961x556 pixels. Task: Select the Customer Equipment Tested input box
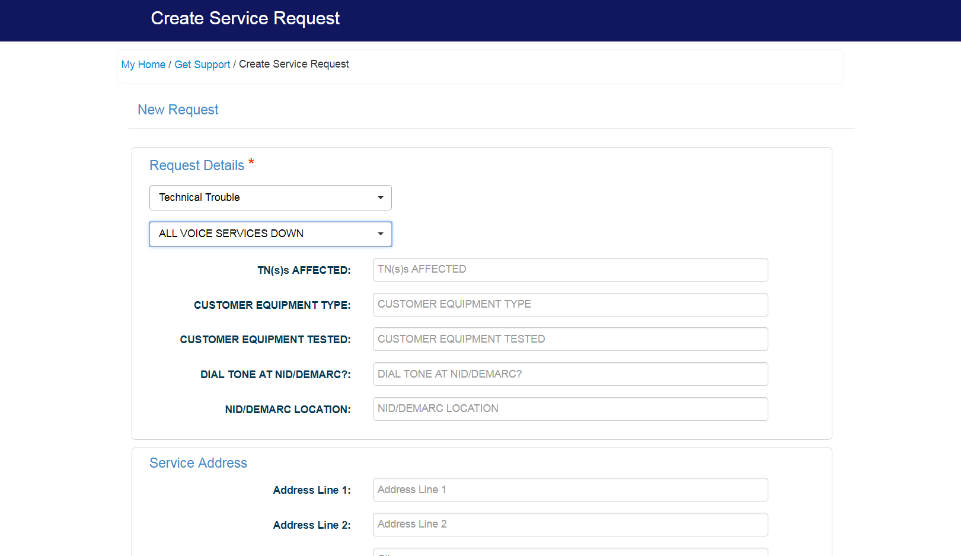[570, 339]
